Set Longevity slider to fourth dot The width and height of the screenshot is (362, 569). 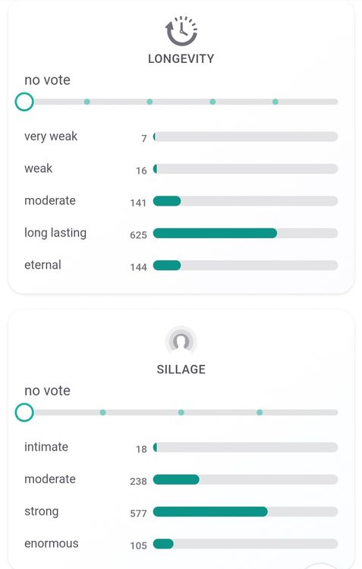point(275,102)
